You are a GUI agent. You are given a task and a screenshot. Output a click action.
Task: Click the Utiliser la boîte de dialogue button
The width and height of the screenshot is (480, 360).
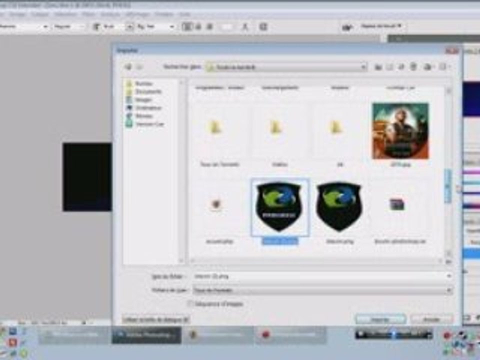click(x=156, y=320)
